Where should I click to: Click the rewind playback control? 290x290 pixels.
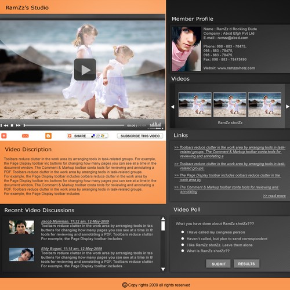[x=6, y=125]
